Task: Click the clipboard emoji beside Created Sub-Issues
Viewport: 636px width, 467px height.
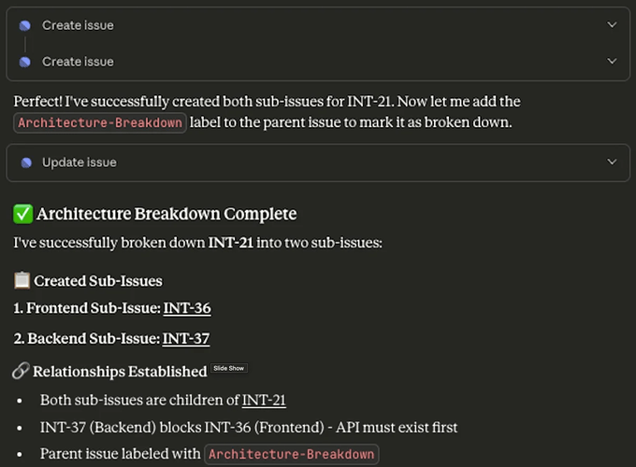Action: coord(22,280)
